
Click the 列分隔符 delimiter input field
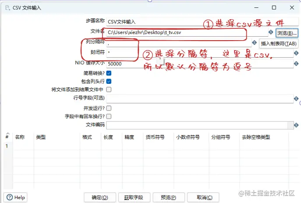179,43
